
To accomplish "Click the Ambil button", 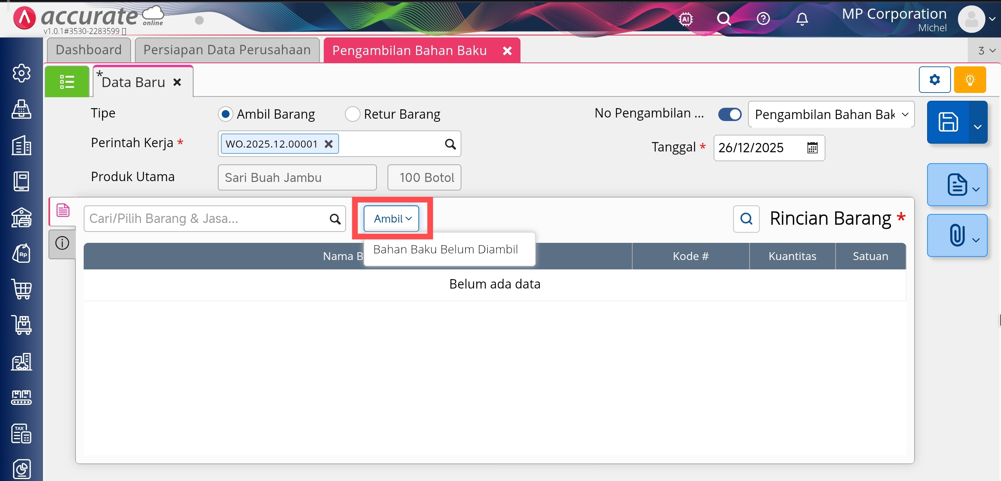I will tap(392, 219).
